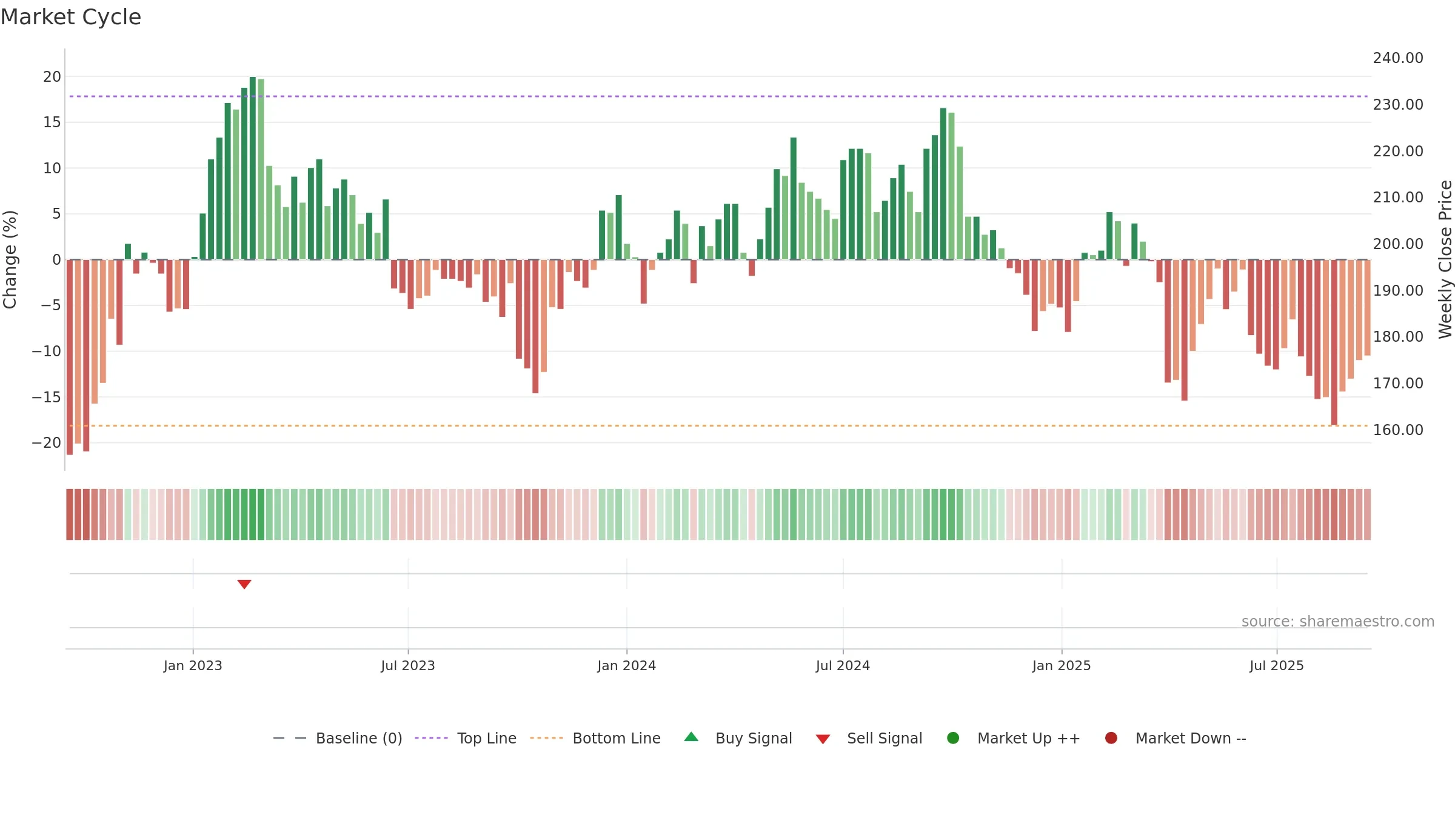Click the dark red Market Down circle icon

click(1111, 738)
